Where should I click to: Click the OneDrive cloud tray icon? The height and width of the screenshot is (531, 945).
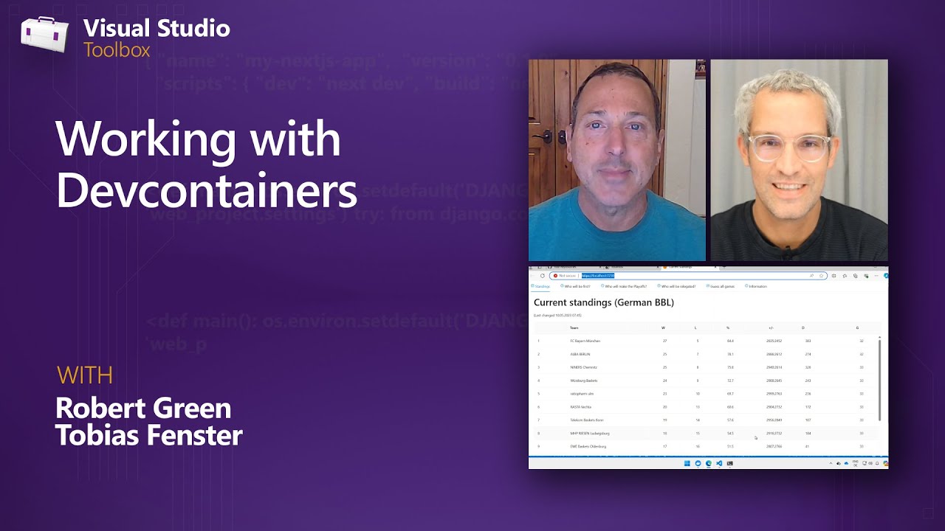pyautogui.click(x=846, y=463)
